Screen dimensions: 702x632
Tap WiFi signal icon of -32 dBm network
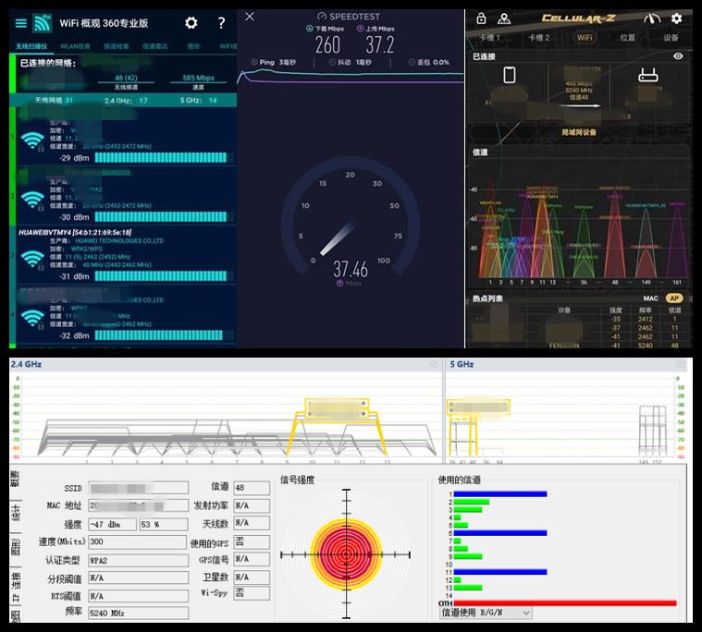point(32,318)
